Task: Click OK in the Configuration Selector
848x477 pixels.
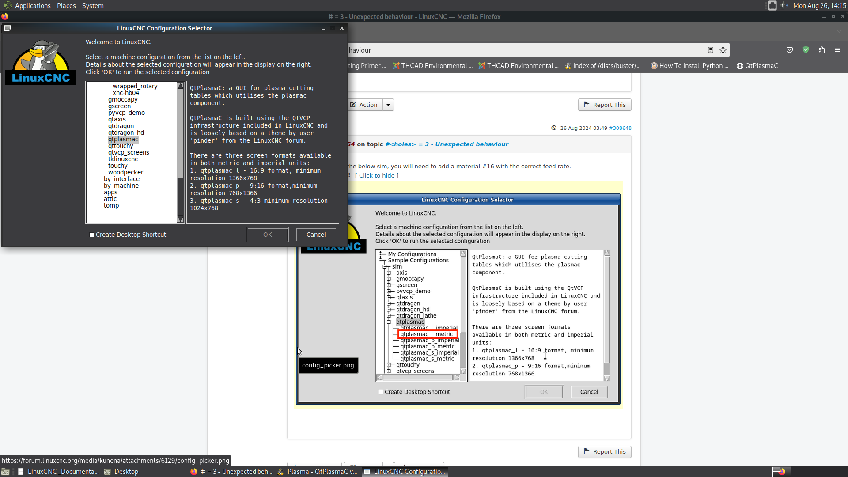Action: click(268, 235)
